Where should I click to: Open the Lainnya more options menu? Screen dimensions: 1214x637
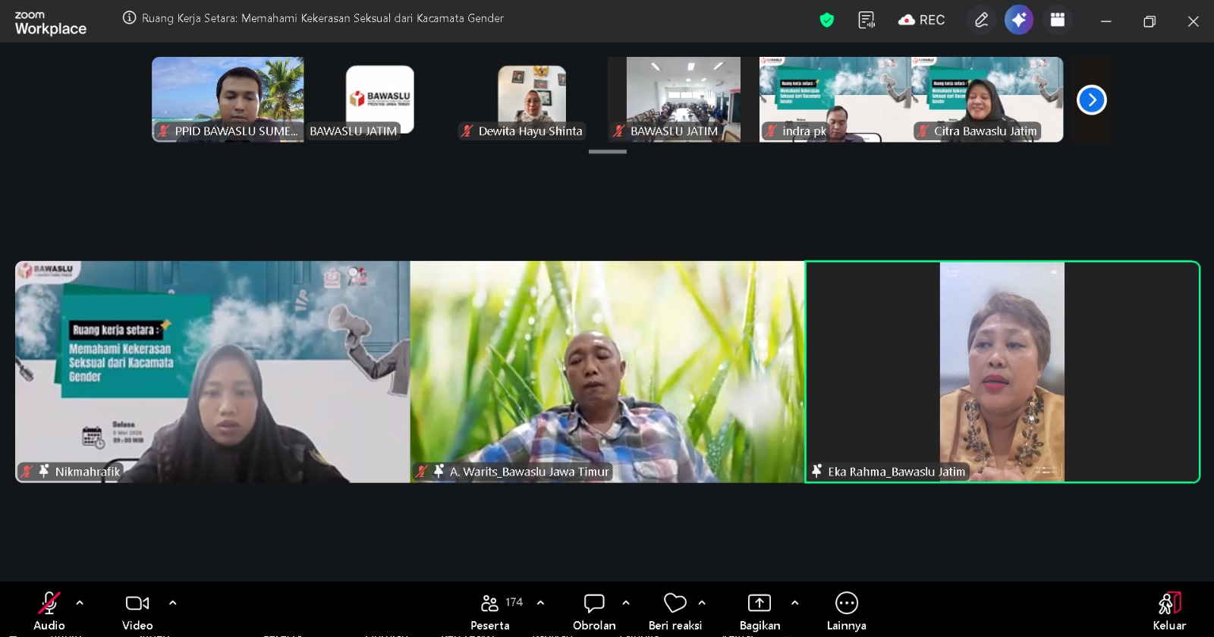(x=847, y=610)
